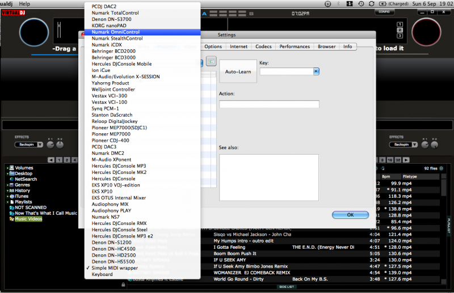Click the mapping list icon next to Auto-Learn

click(x=211, y=61)
